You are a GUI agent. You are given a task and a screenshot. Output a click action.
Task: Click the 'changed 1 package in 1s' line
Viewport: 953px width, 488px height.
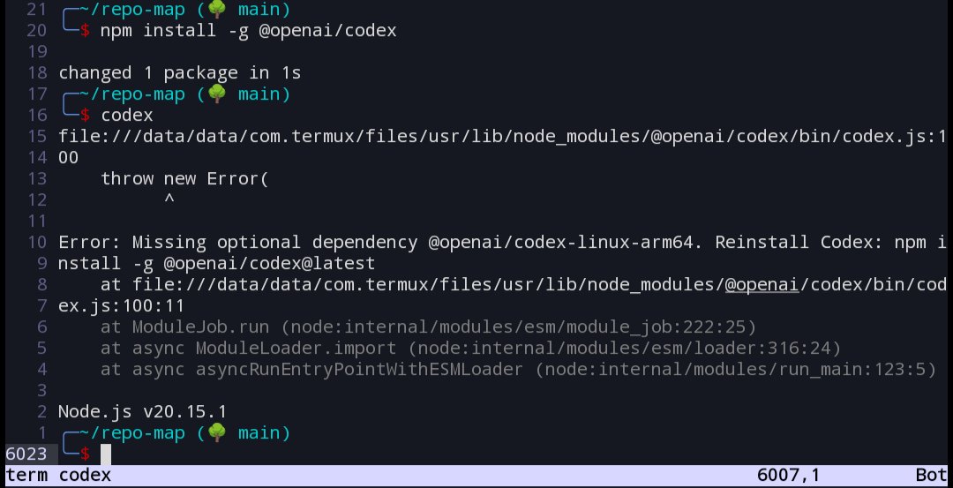pyautogui.click(x=180, y=73)
